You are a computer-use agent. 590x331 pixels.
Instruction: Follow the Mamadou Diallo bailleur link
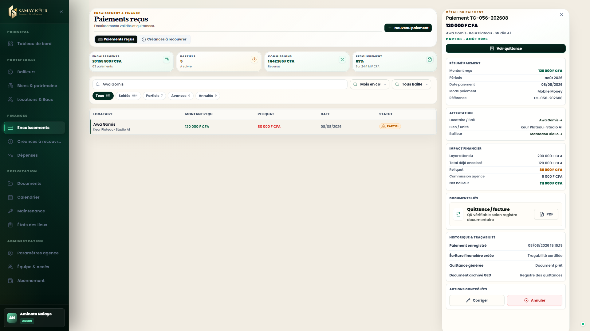[x=546, y=134]
